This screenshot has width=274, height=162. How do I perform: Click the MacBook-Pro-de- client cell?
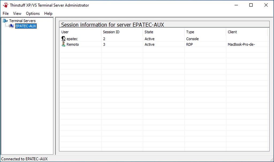[241, 45]
